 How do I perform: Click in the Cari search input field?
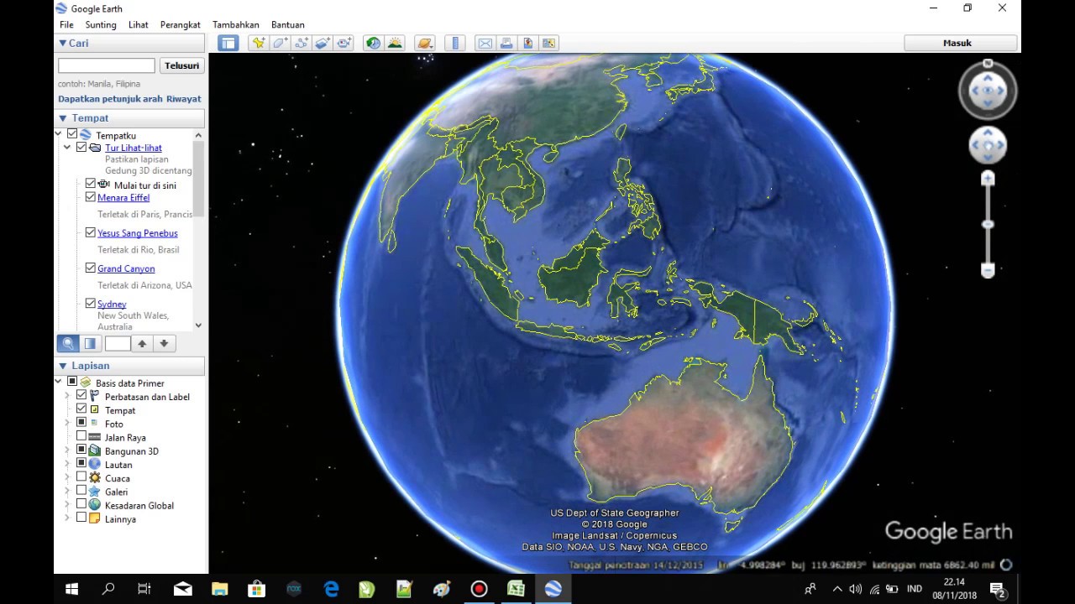(x=107, y=65)
